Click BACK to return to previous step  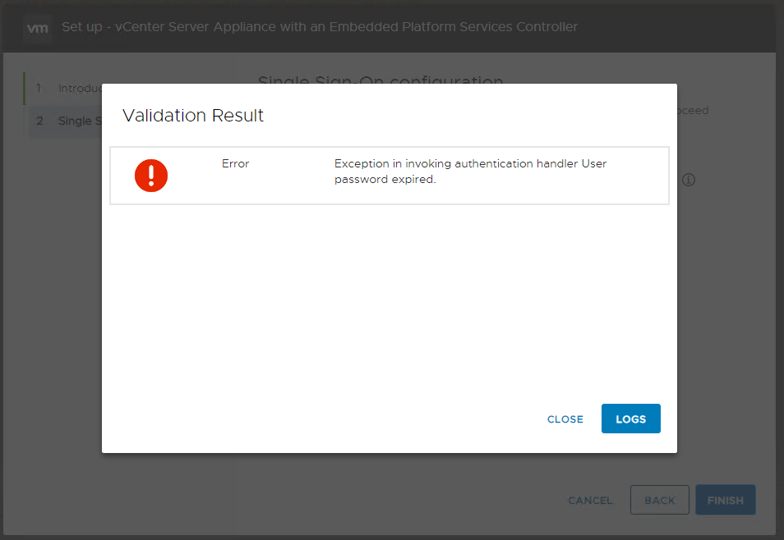click(659, 500)
